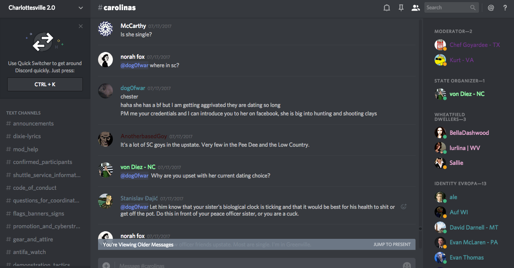This screenshot has width=514, height=268.
Task: Show pinned messages
Action: pyautogui.click(x=401, y=8)
